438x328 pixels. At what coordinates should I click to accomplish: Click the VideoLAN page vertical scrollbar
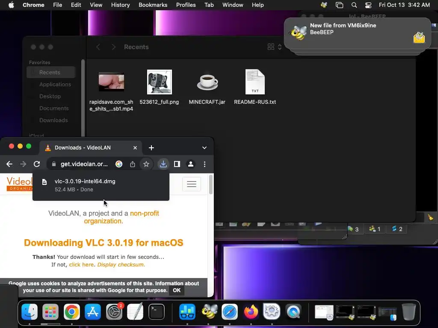tap(210, 184)
